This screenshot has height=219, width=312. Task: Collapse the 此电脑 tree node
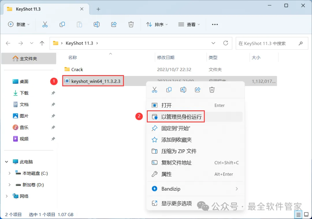coord(7,162)
